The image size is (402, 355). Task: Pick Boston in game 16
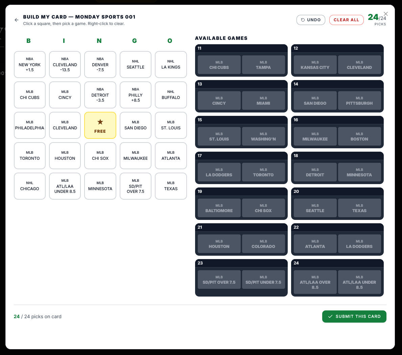359,136
